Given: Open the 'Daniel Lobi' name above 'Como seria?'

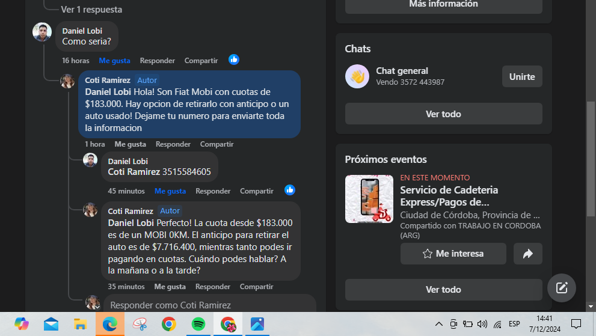Looking at the screenshot, I should coord(82,31).
